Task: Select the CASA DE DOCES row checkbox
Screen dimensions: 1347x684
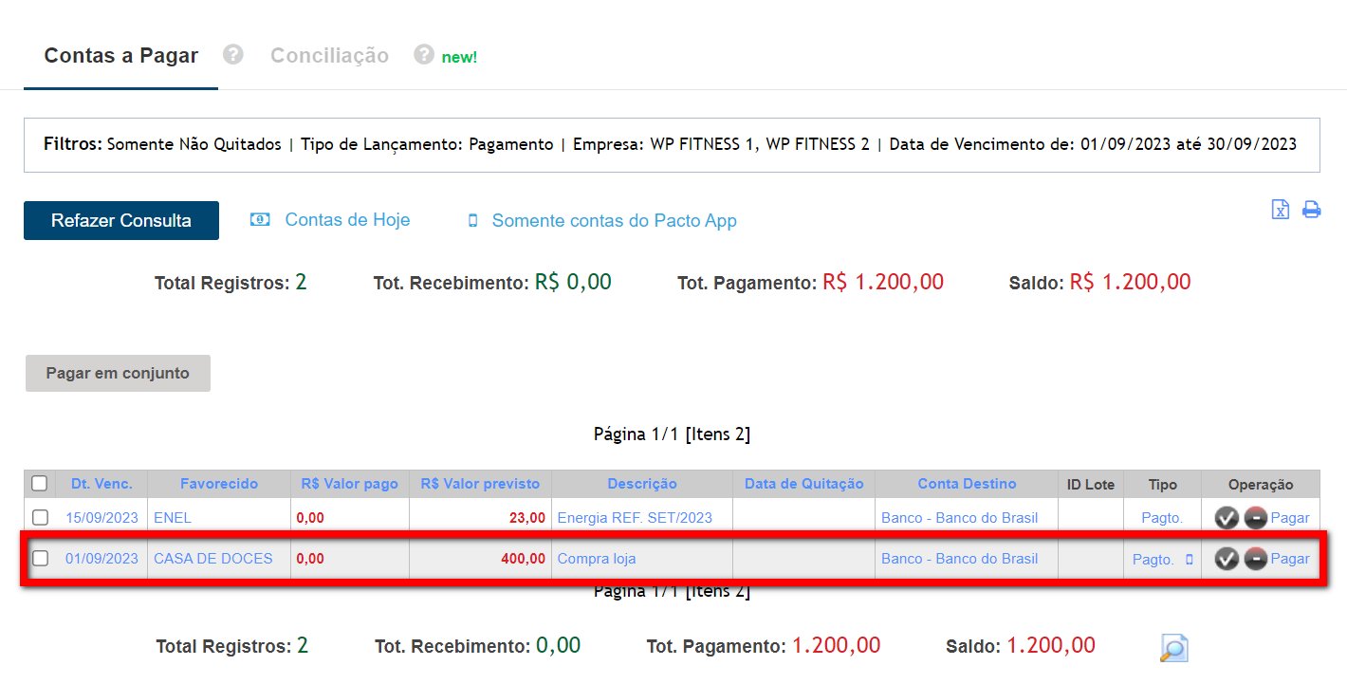Action: 40,559
